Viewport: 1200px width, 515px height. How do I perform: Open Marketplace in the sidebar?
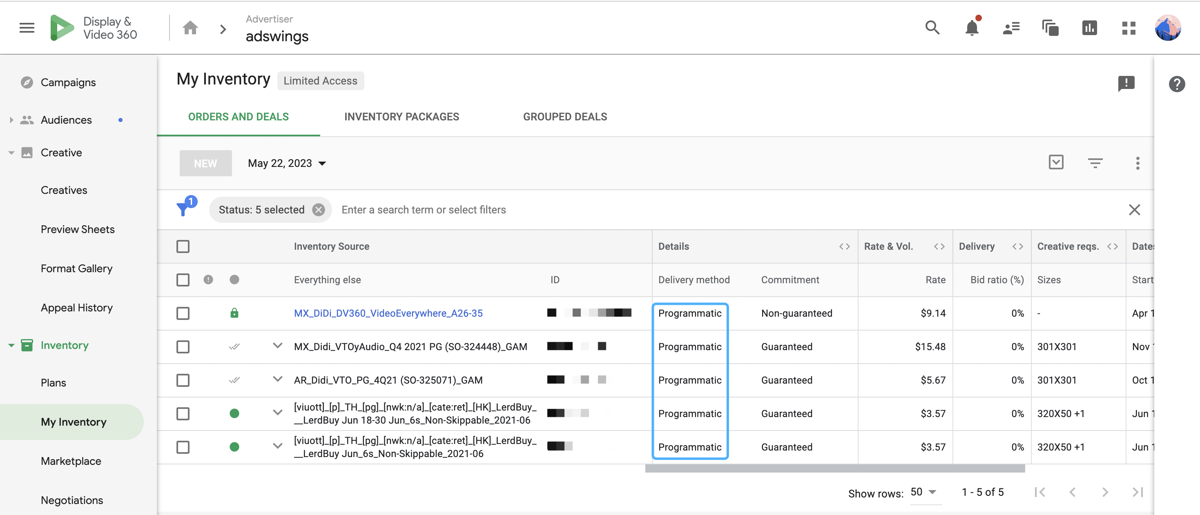(x=71, y=461)
